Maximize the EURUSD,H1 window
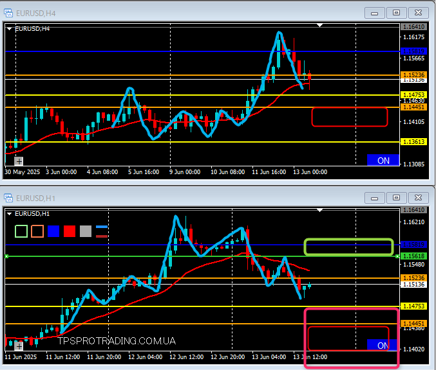 pos(396,198)
